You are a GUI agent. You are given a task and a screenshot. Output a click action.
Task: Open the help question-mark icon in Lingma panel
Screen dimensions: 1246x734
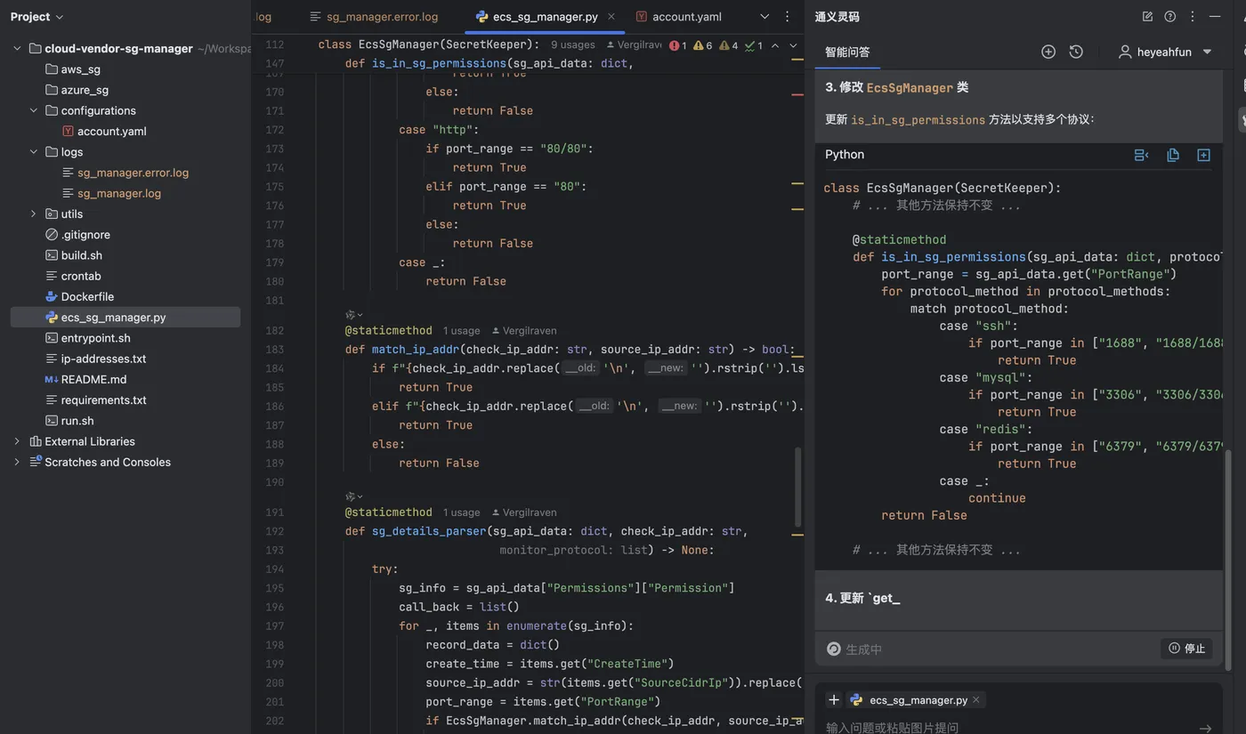pyautogui.click(x=1169, y=16)
